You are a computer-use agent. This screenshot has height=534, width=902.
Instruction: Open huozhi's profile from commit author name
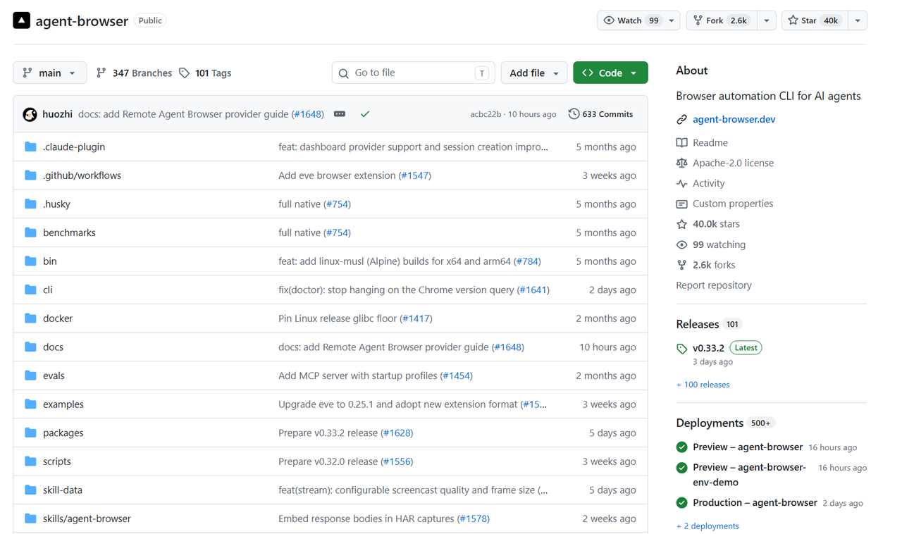point(57,114)
